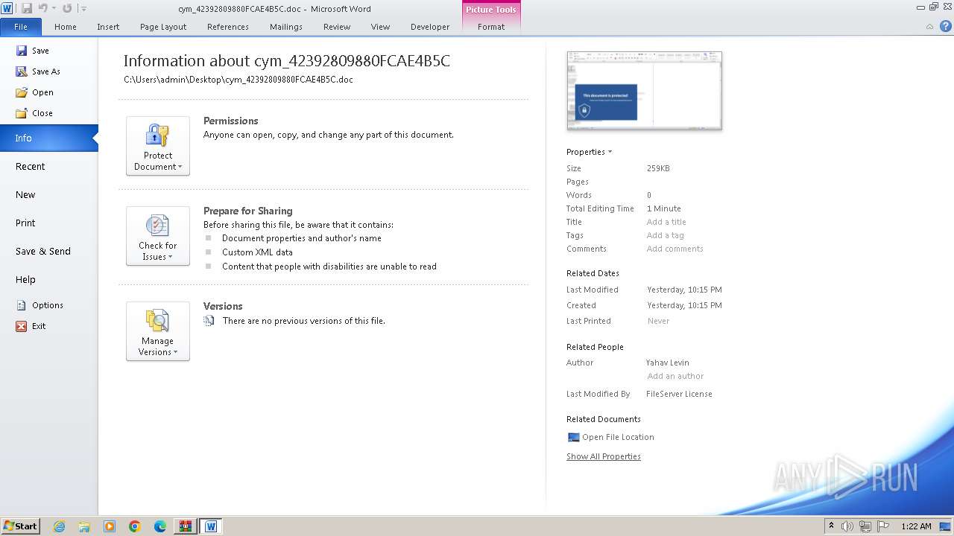The width and height of the screenshot is (954, 536).
Task: Click the Last Printed value Never
Action: tap(658, 321)
